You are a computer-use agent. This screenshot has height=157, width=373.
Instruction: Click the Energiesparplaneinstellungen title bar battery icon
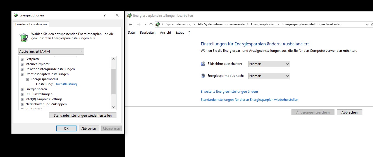[130, 16]
